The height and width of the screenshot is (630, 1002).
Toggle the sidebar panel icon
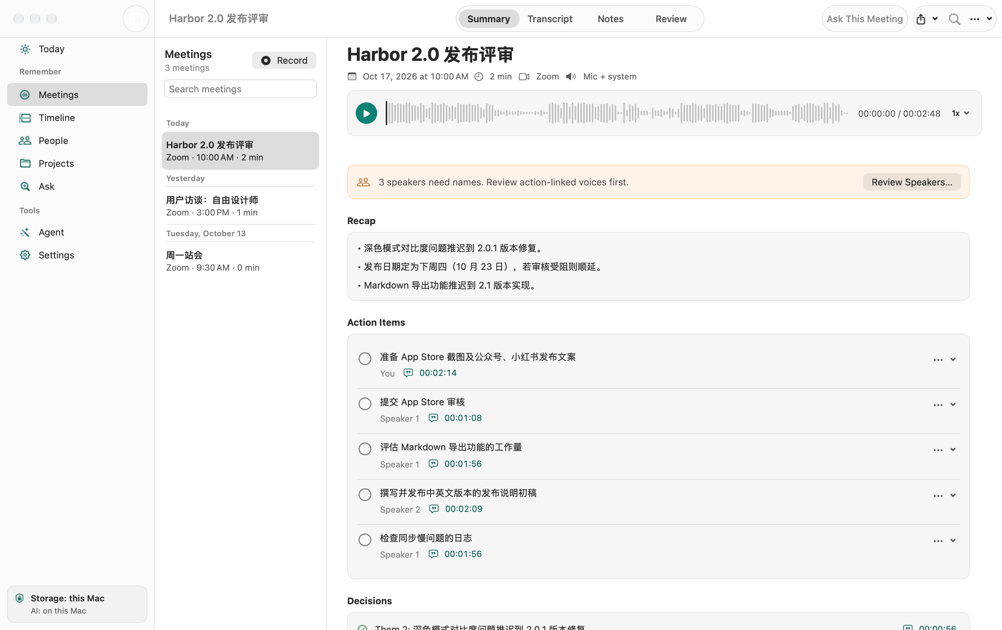(x=136, y=19)
